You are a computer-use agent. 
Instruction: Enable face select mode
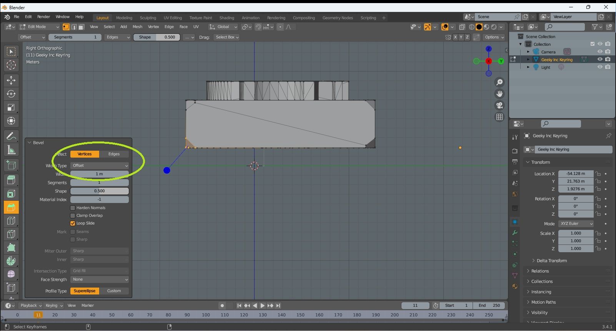pos(82,27)
